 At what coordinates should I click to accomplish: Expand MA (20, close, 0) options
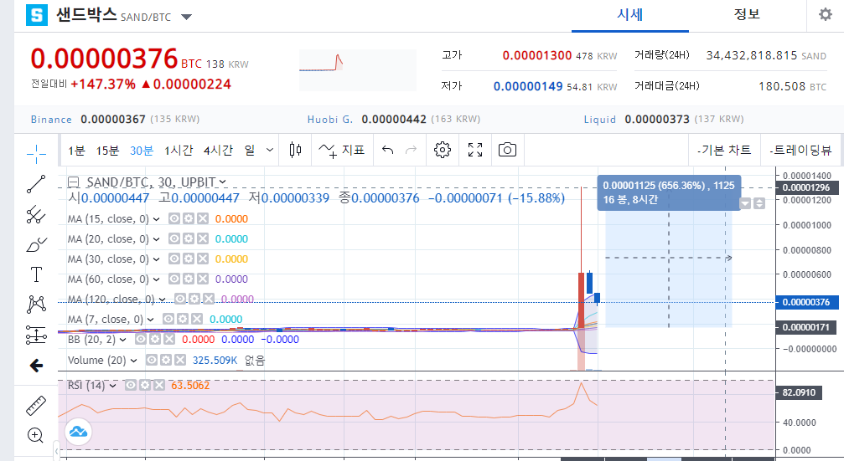point(156,239)
